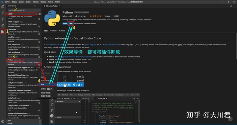Open gear menu for Python extension
This screenshot has height=125, width=237.
pos(39,65)
